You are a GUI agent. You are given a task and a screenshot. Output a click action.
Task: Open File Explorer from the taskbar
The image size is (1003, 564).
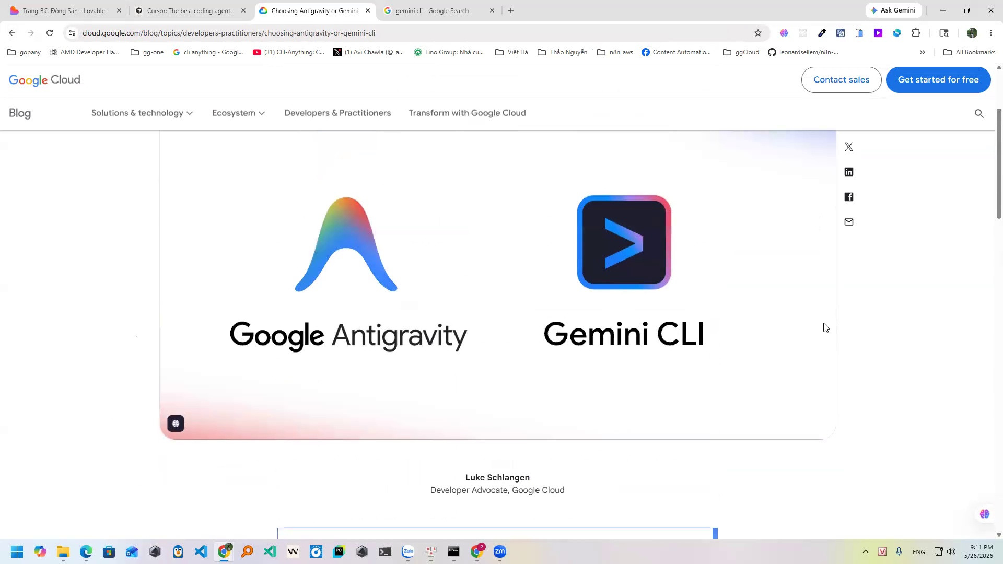pos(63,552)
